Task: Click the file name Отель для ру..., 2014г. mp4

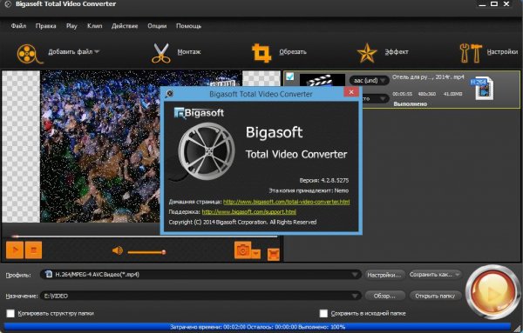Action: pos(428,77)
